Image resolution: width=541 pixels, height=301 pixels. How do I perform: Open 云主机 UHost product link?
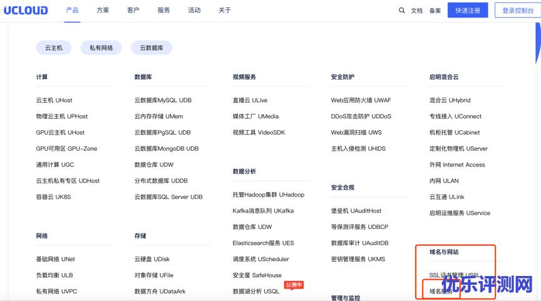click(x=54, y=100)
